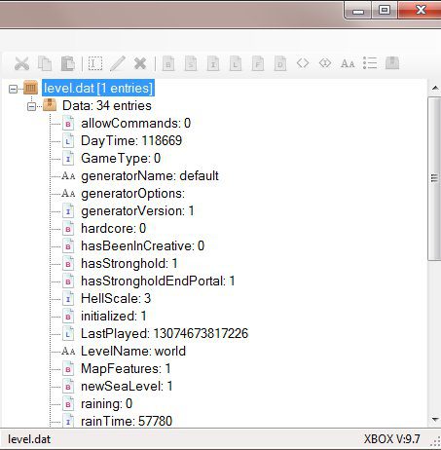Click the Edit value pencil icon
The height and width of the screenshot is (450, 441).
click(x=118, y=63)
